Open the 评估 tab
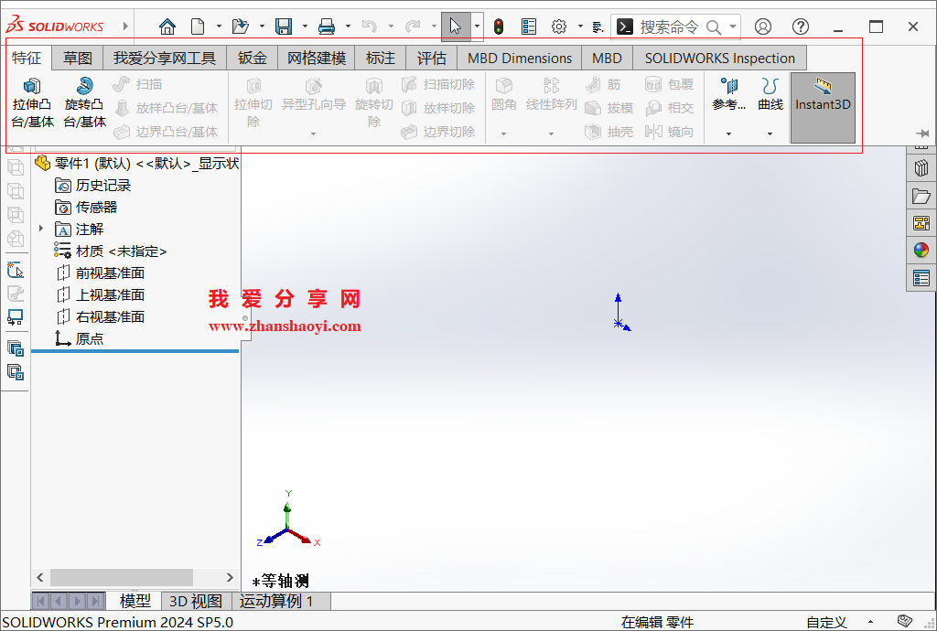Image resolution: width=937 pixels, height=631 pixels. click(432, 58)
